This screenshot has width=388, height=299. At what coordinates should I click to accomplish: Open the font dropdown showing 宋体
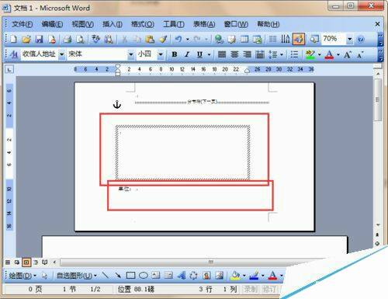[131, 54]
